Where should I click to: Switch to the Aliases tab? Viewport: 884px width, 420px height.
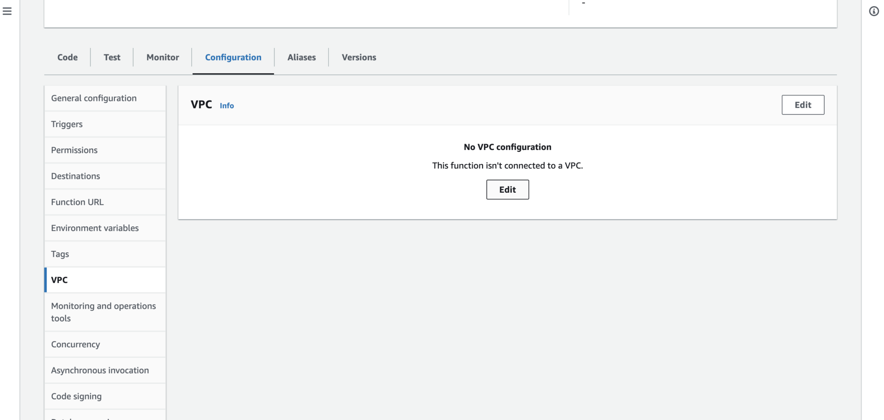301,57
